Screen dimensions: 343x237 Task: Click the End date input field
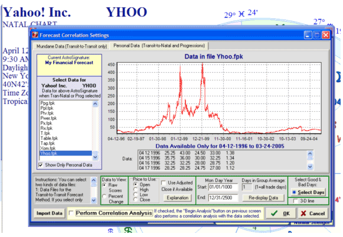(223, 198)
